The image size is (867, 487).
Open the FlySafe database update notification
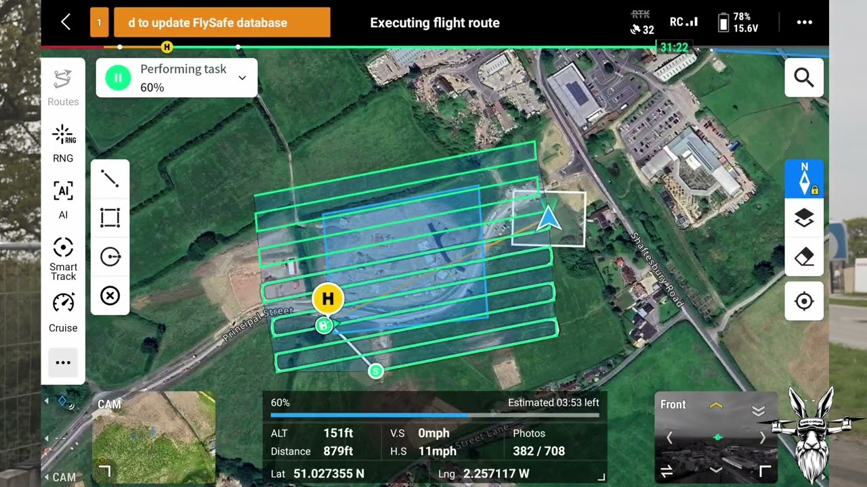pyautogui.click(x=221, y=22)
